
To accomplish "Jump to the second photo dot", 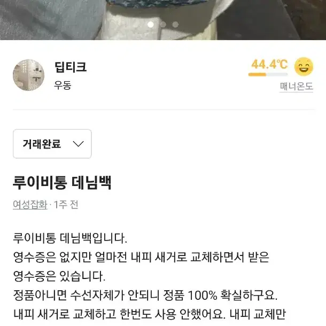I will (163, 25).
